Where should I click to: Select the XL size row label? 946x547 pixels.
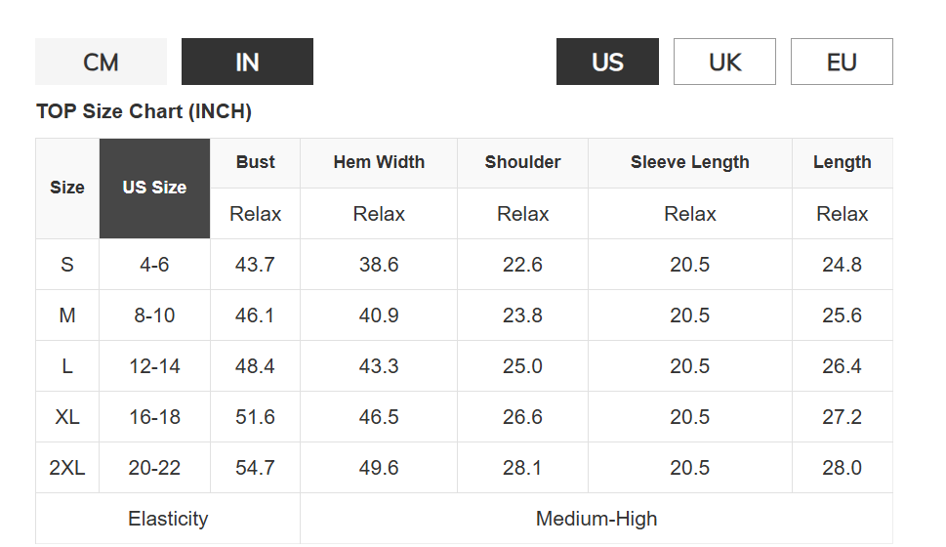pos(67,416)
